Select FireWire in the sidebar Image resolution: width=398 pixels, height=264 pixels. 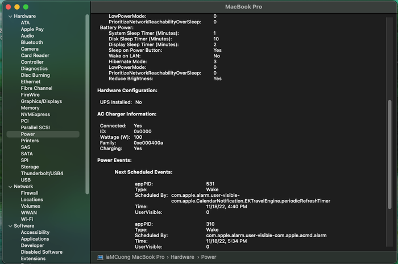pyautogui.click(x=30, y=95)
